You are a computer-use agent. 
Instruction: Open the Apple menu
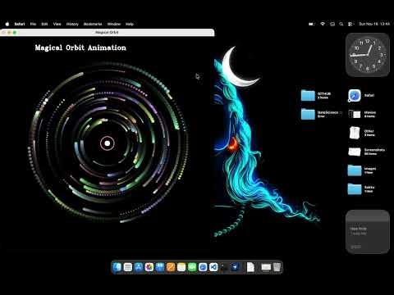[7, 24]
